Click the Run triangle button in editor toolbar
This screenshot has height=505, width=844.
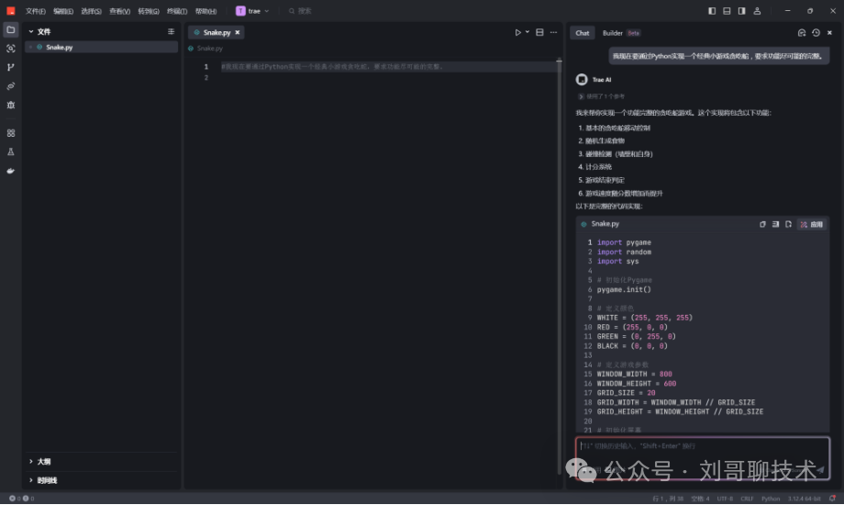click(x=517, y=32)
